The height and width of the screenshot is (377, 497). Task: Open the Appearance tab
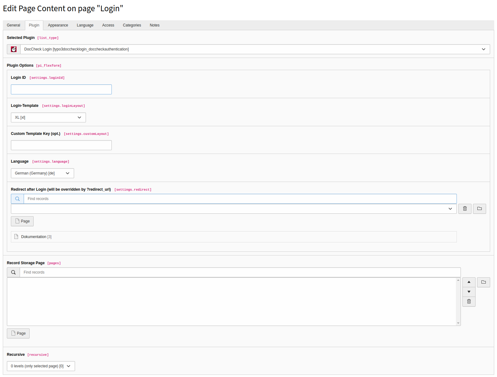pos(58,25)
